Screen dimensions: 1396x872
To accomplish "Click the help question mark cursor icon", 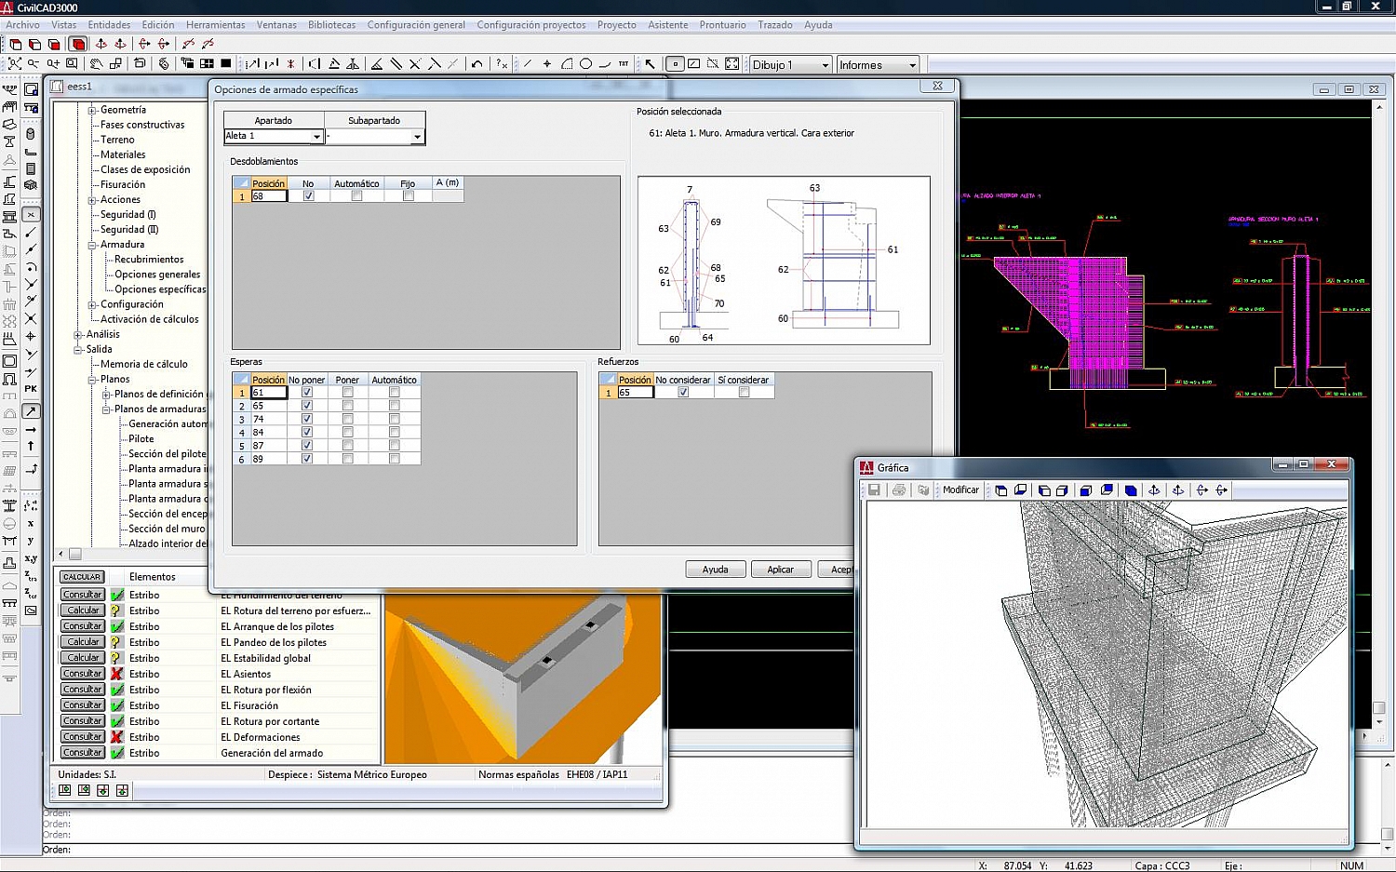I will (x=502, y=64).
